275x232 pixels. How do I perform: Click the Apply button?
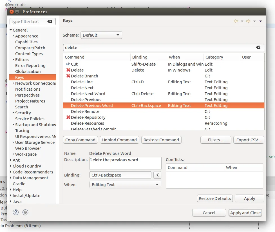click(249, 198)
